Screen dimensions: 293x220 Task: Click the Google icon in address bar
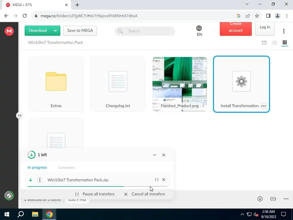coord(238,16)
